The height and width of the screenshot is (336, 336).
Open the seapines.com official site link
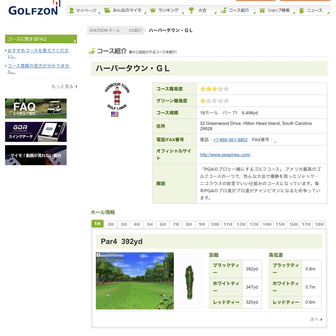225,154
